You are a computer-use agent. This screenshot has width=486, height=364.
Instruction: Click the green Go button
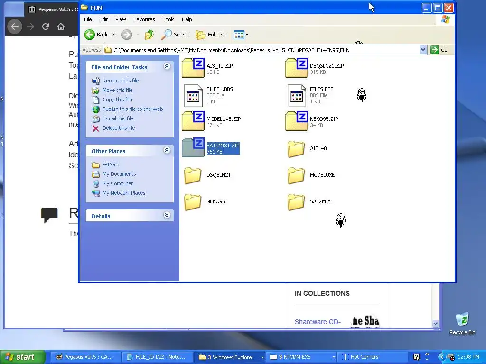pos(439,50)
